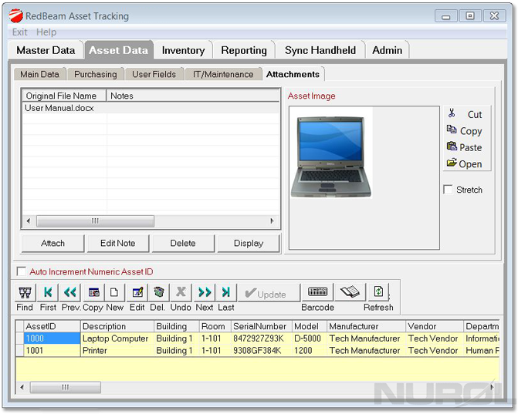Click the attachment Delete button
This screenshot has width=518, height=414.
(183, 243)
